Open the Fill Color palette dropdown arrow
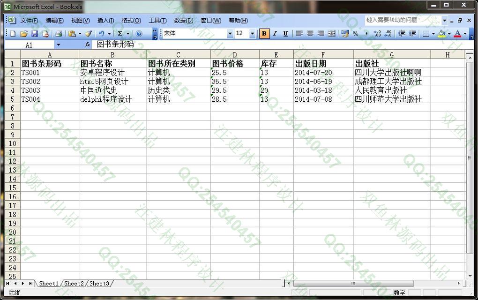Image resolution: width=478 pixels, height=300 pixels. (x=449, y=34)
